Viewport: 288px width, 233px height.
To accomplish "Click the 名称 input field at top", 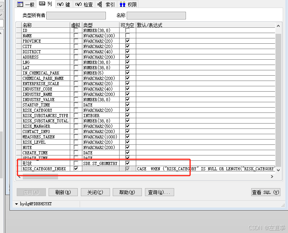I will [156, 16].
